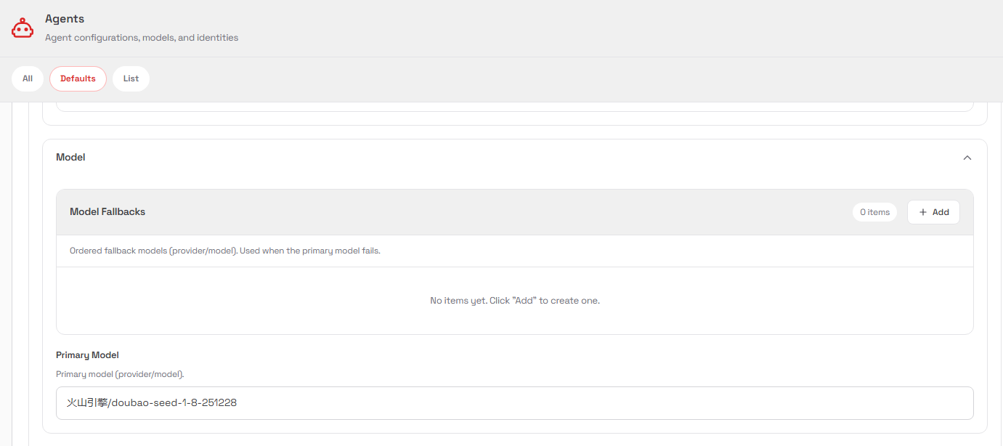Viewport: 1003px width, 446px height.
Task: Click the "Ordered fallback models" description text
Action: pyautogui.click(x=225, y=251)
